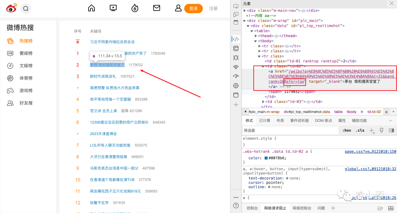Open the console panel icon in devtools sidebar
Viewport: 397px width, 213px height.
236,48
